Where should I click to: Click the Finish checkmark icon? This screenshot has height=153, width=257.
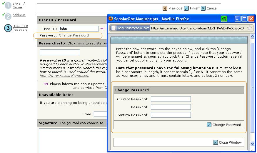(x=187, y=8)
